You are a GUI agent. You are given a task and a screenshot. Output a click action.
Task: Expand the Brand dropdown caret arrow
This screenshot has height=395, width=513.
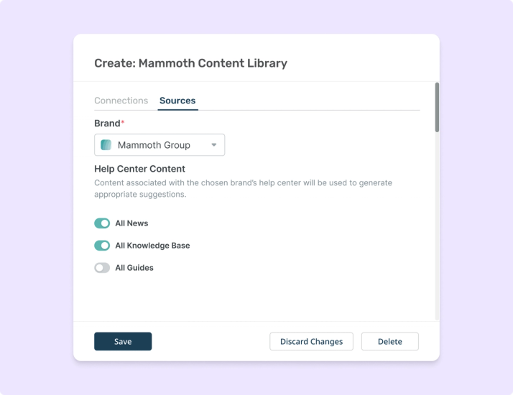213,145
